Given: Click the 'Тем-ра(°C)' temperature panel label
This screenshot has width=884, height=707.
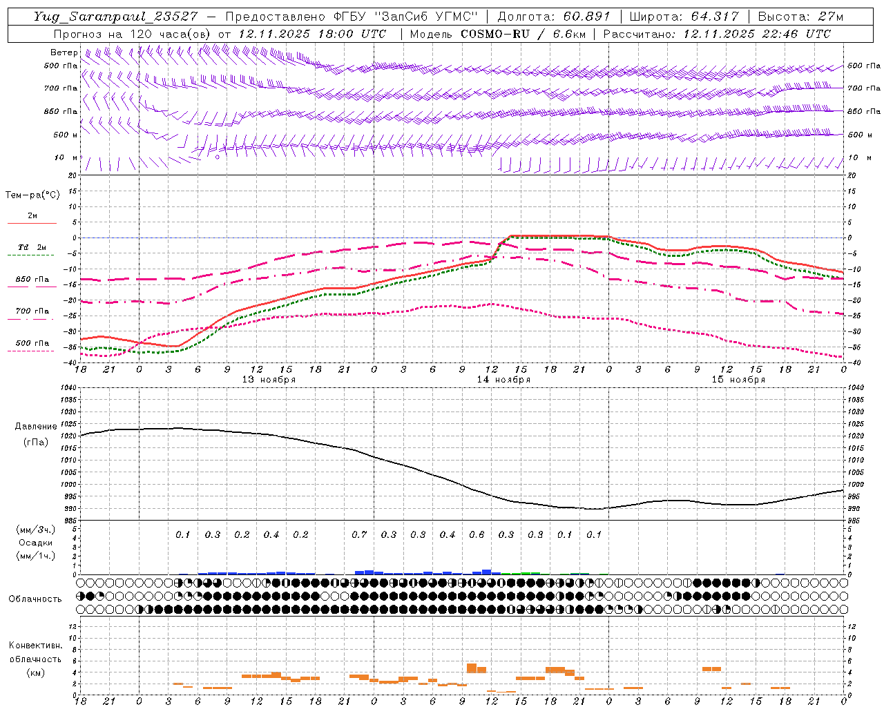Looking at the screenshot, I should click(32, 195).
